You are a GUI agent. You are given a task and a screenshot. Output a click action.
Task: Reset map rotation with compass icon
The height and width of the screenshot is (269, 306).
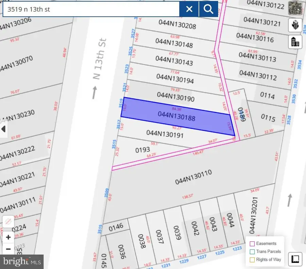(8, 222)
